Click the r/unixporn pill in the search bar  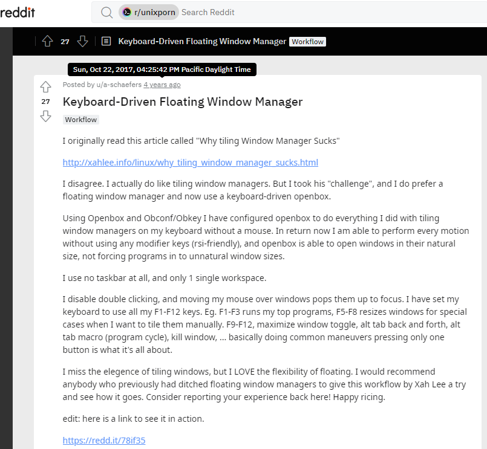(x=149, y=12)
